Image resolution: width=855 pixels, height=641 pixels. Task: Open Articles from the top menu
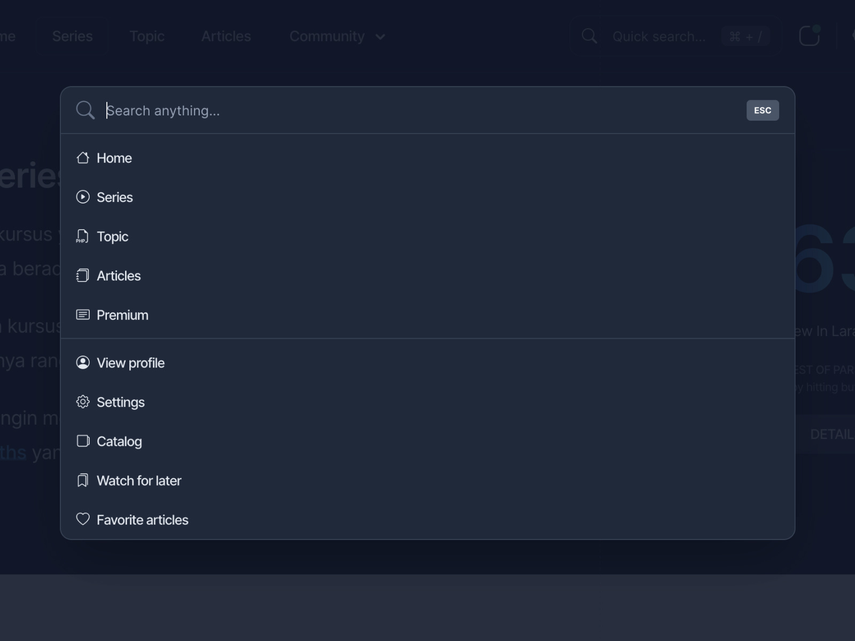226,36
